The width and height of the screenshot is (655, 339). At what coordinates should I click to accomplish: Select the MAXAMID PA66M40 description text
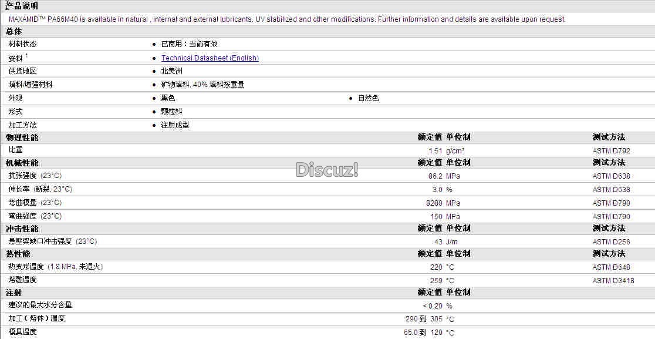pos(287,19)
